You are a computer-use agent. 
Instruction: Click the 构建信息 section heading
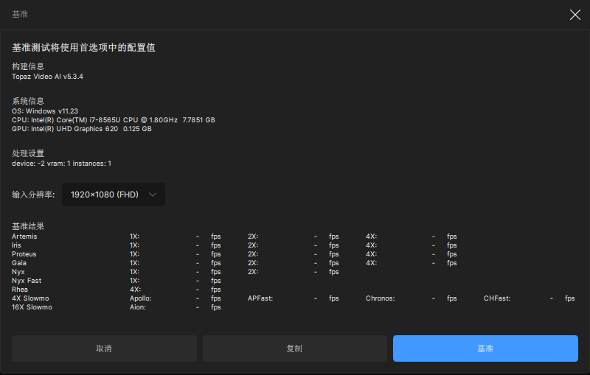point(28,66)
